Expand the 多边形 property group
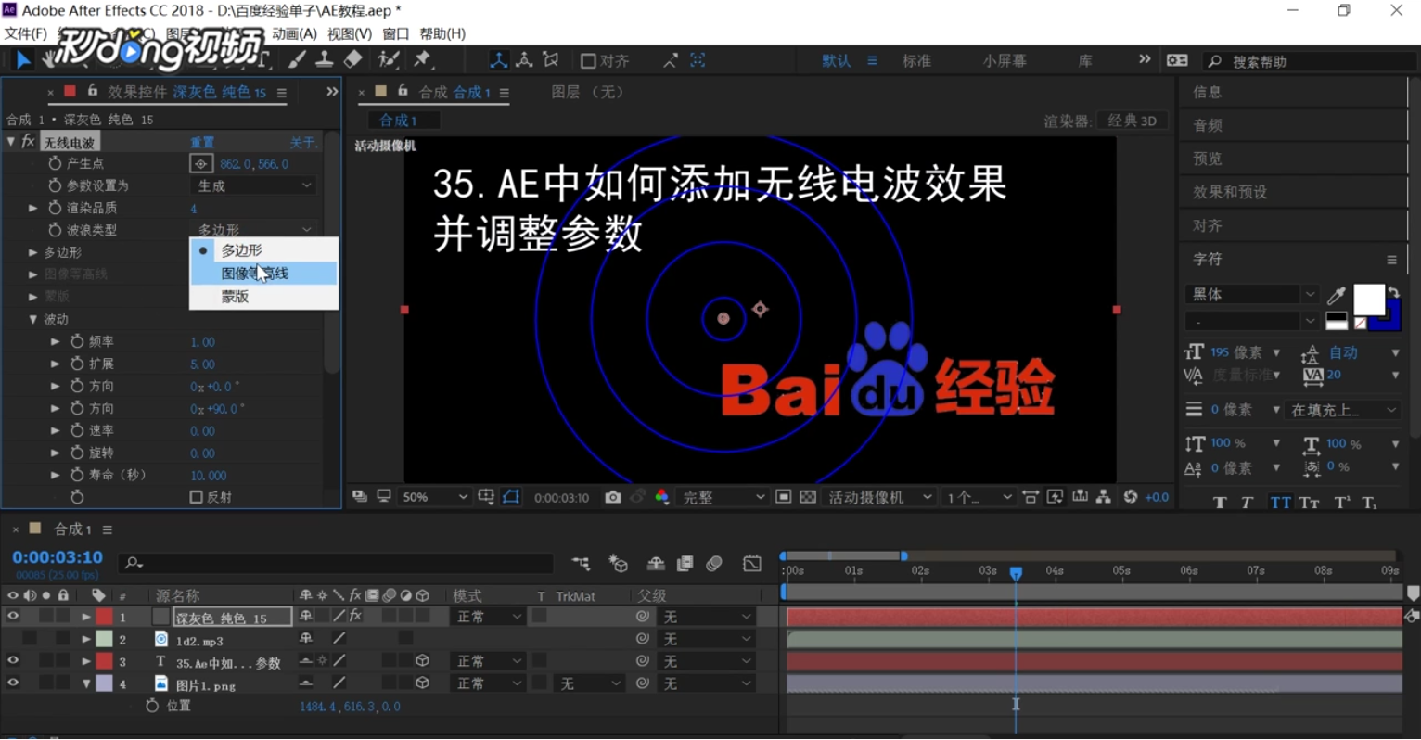 point(33,252)
